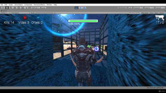Image resolution: width=166 pixels, height=93 pixels.
Task: Toggle Maximize On Play
Action: [x=135, y=13]
